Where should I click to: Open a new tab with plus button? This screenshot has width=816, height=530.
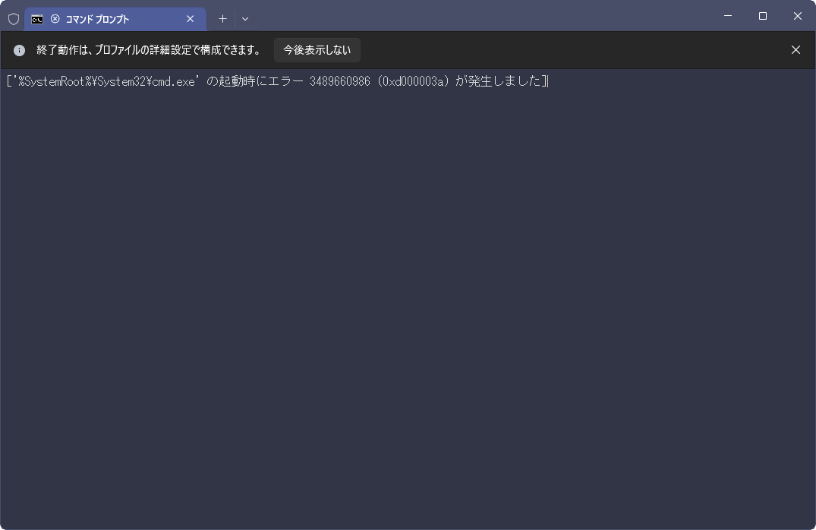click(222, 19)
